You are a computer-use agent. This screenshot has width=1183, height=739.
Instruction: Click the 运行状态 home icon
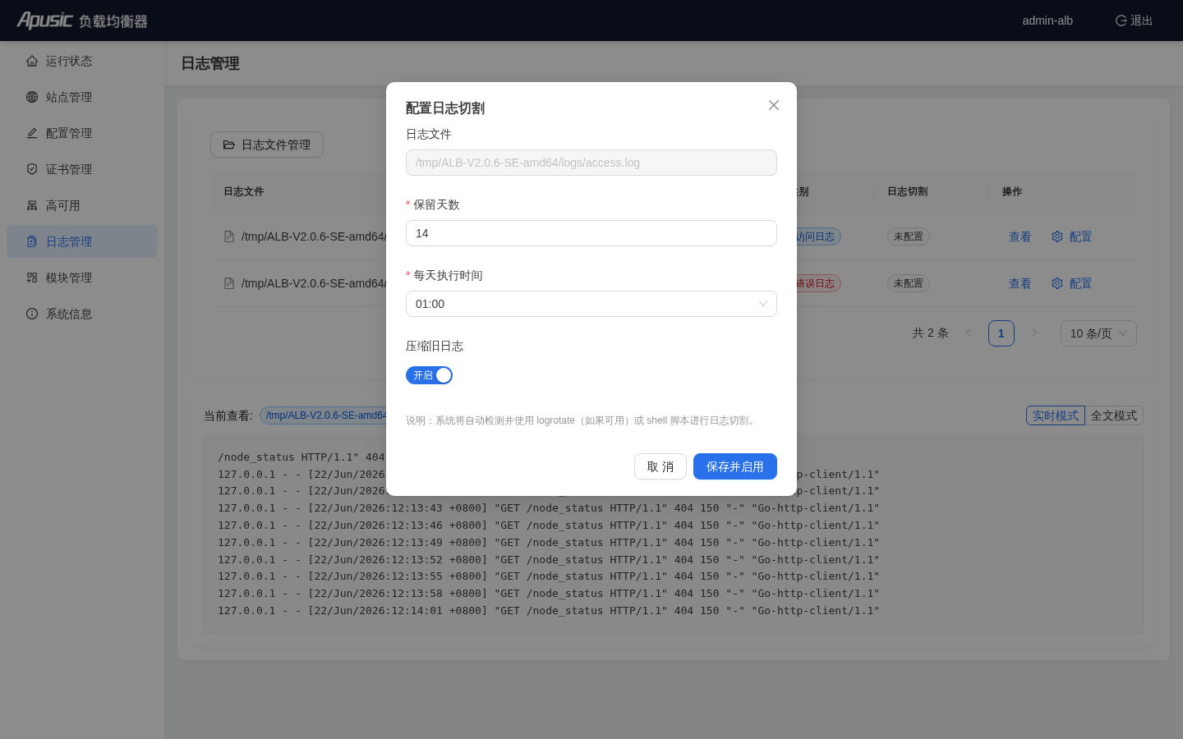click(32, 61)
